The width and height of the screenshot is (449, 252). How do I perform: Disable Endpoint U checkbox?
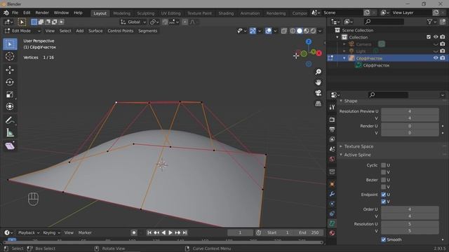[x=384, y=195]
